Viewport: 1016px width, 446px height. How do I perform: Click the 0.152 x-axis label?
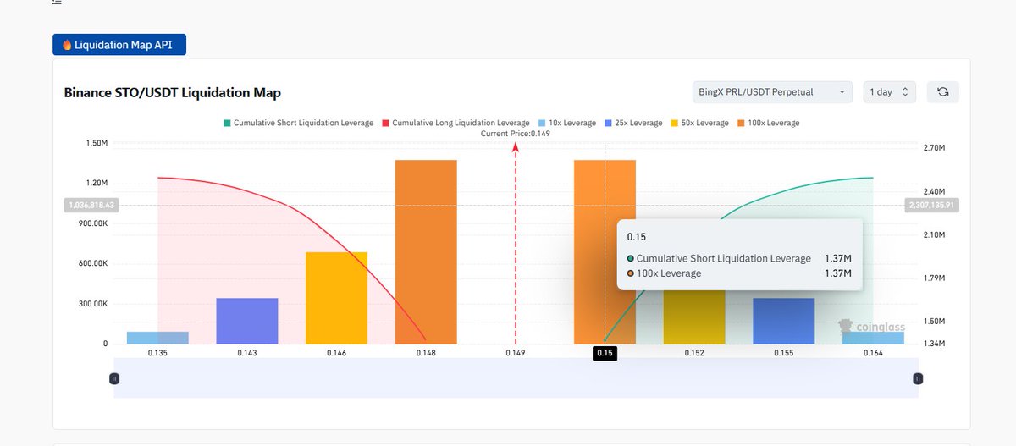pos(694,352)
